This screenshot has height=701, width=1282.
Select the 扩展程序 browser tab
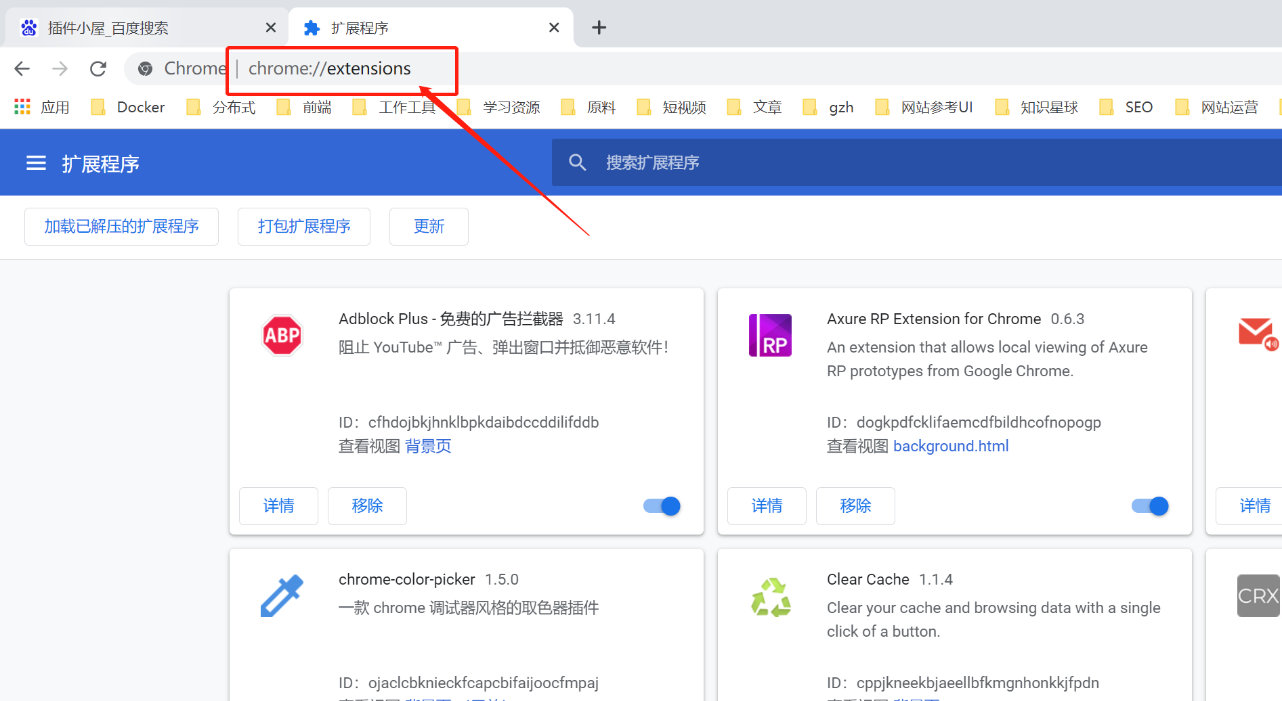click(431, 28)
